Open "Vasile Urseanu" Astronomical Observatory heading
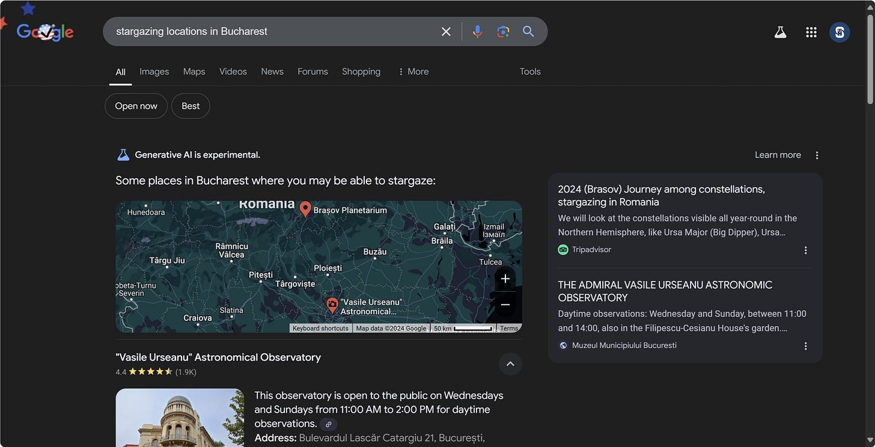 tap(218, 357)
